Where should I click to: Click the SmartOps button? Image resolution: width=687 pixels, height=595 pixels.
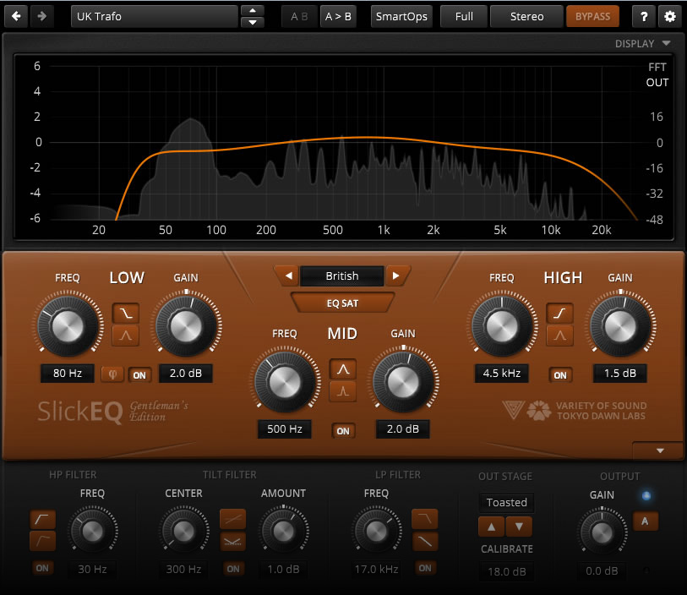click(x=401, y=17)
